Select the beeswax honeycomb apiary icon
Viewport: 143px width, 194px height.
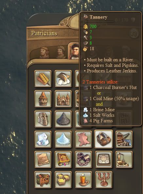point(63,180)
